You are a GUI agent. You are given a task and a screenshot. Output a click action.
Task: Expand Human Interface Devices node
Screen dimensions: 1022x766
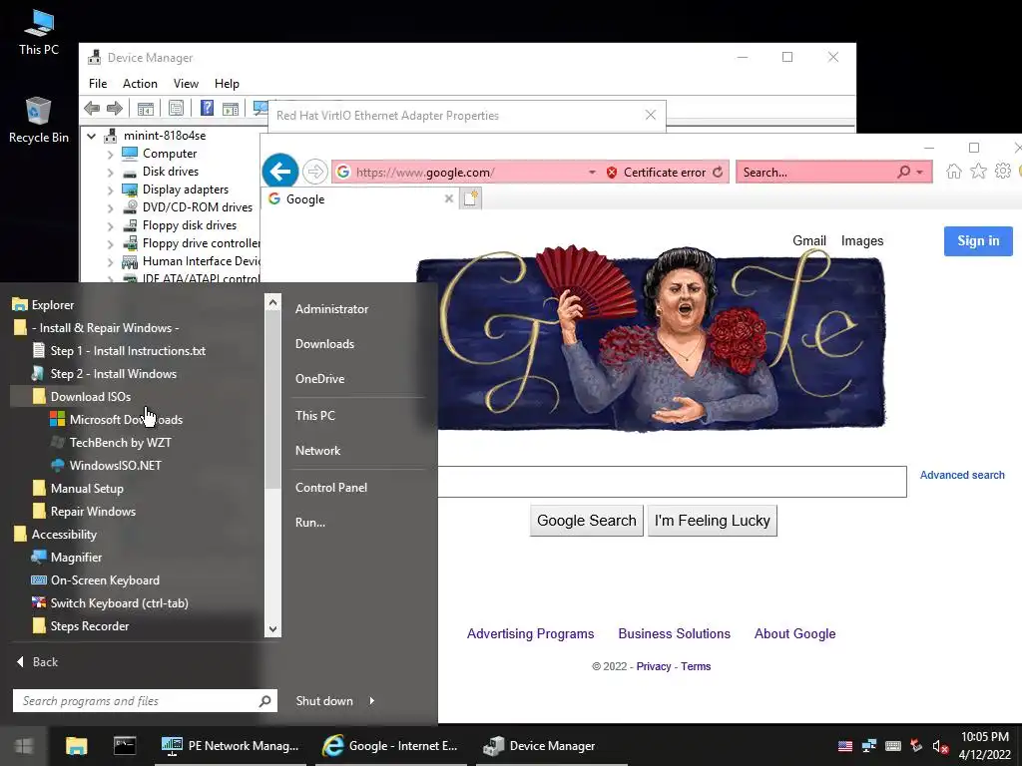(x=110, y=262)
